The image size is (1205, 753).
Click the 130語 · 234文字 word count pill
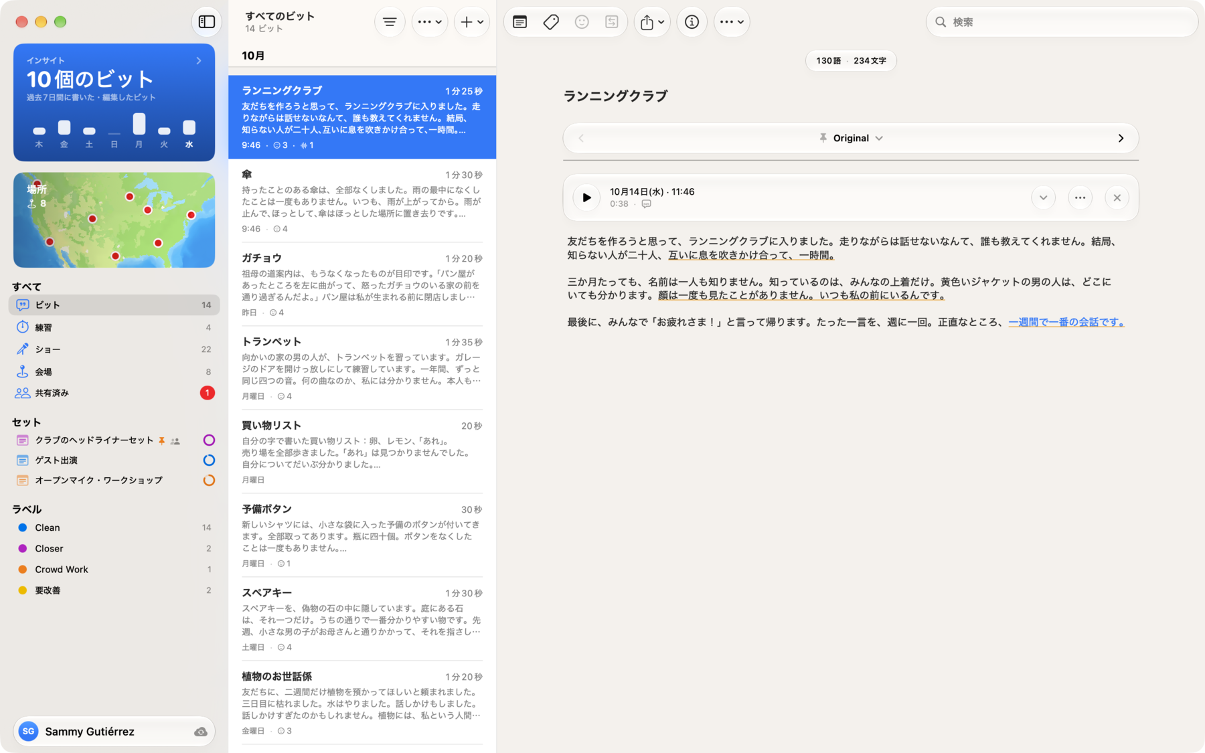coord(851,61)
